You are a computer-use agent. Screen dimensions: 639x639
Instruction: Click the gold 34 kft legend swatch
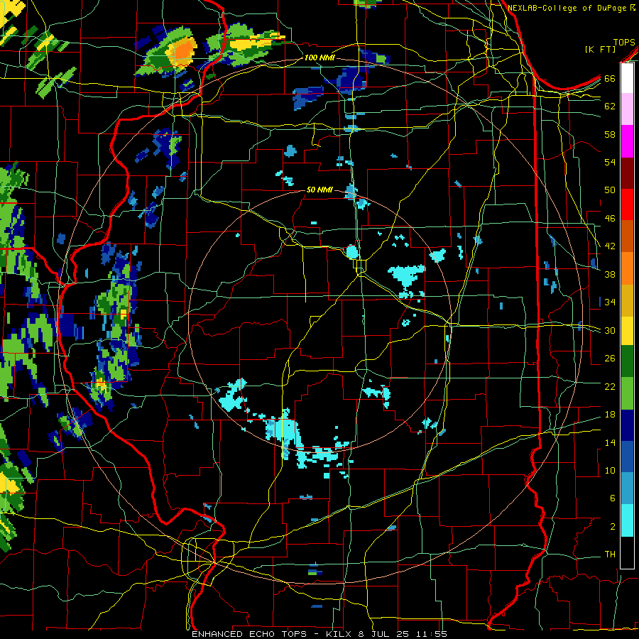[x=627, y=300]
